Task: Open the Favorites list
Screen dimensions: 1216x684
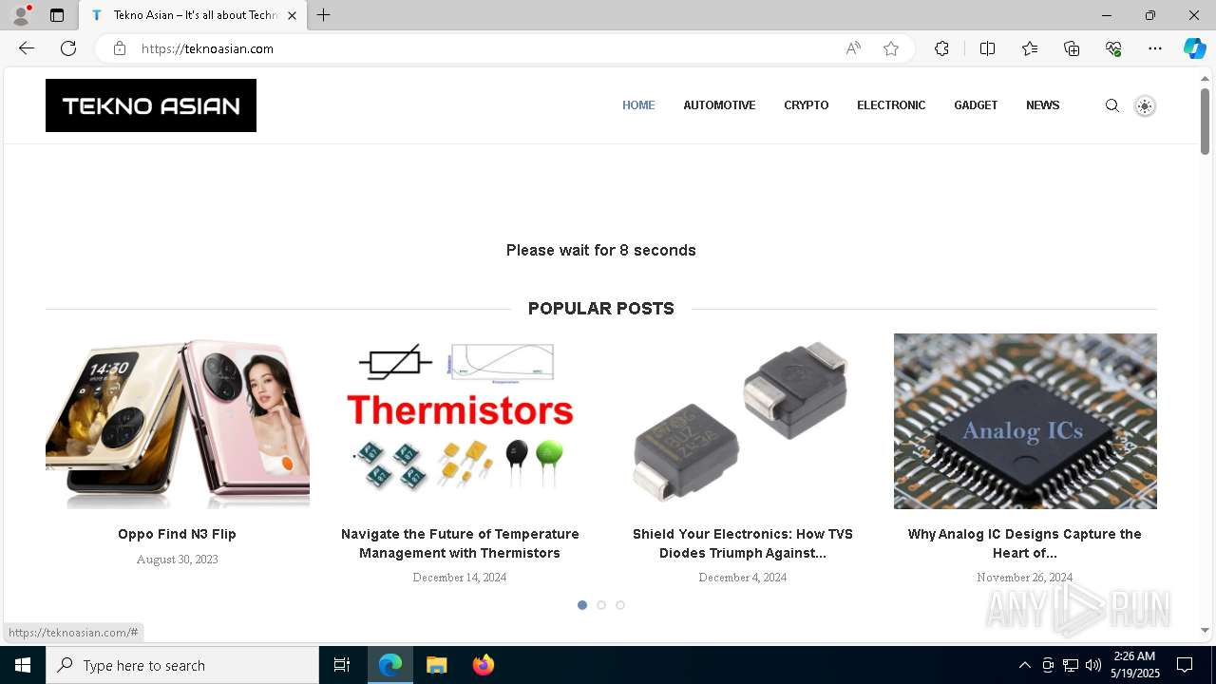Action: pyautogui.click(x=1030, y=48)
